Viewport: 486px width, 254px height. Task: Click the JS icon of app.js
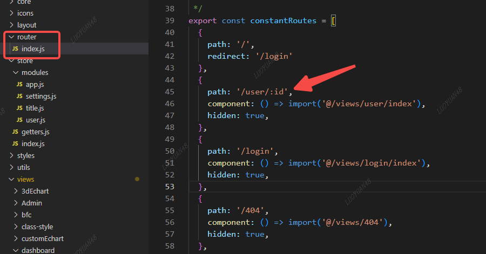(x=19, y=84)
